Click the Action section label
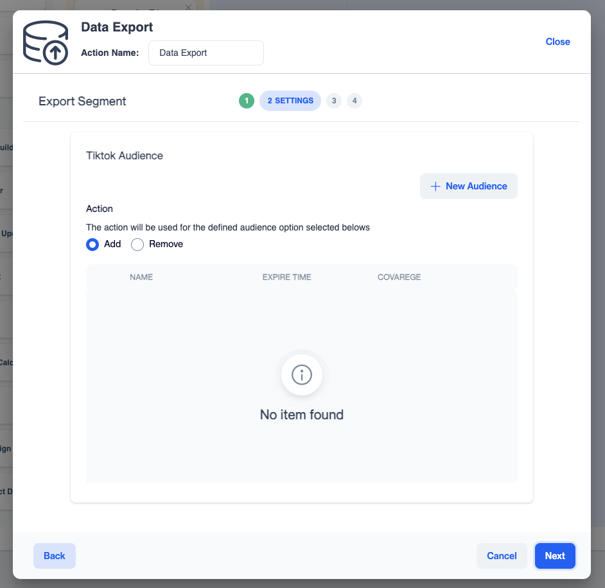605x588 pixels. coord(100,209)
